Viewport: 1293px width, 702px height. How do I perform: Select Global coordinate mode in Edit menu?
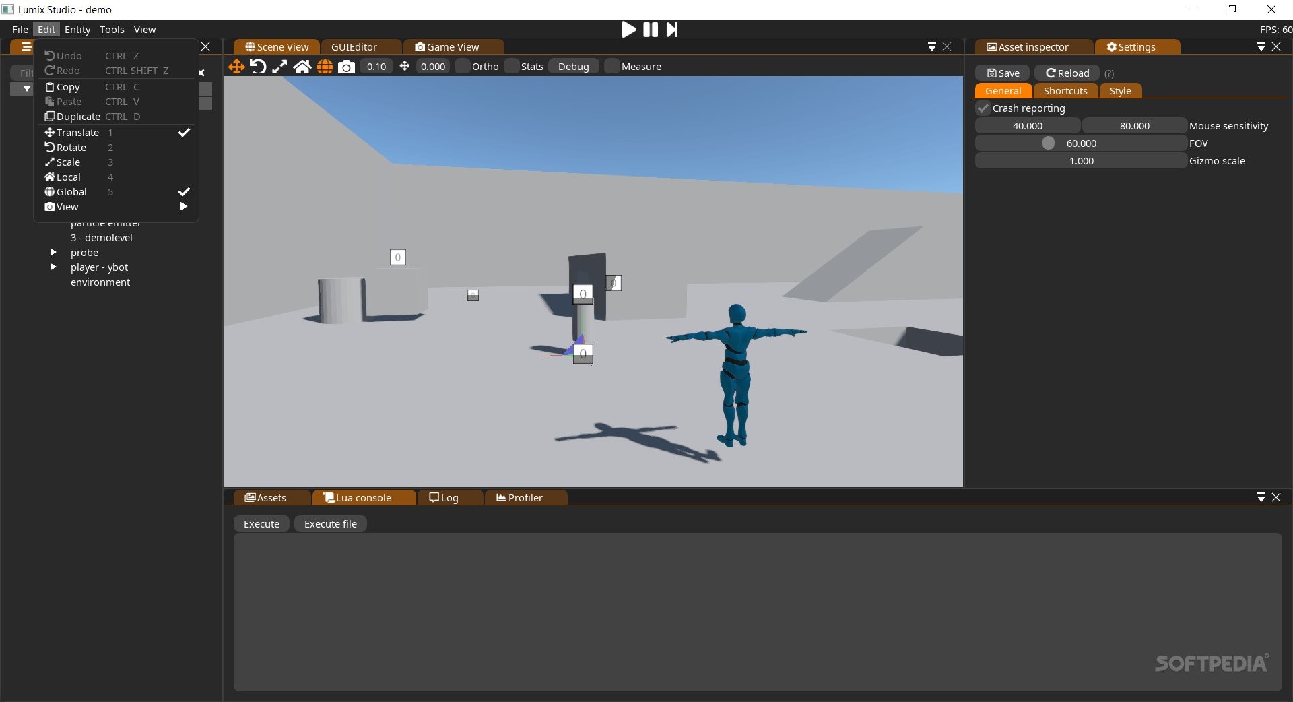click(x=116, y=192)
